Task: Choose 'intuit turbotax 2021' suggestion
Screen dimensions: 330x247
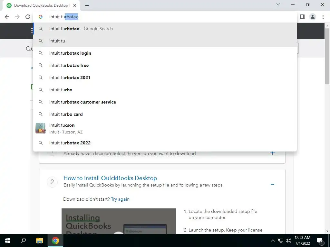Action: (x=165, y=78)
